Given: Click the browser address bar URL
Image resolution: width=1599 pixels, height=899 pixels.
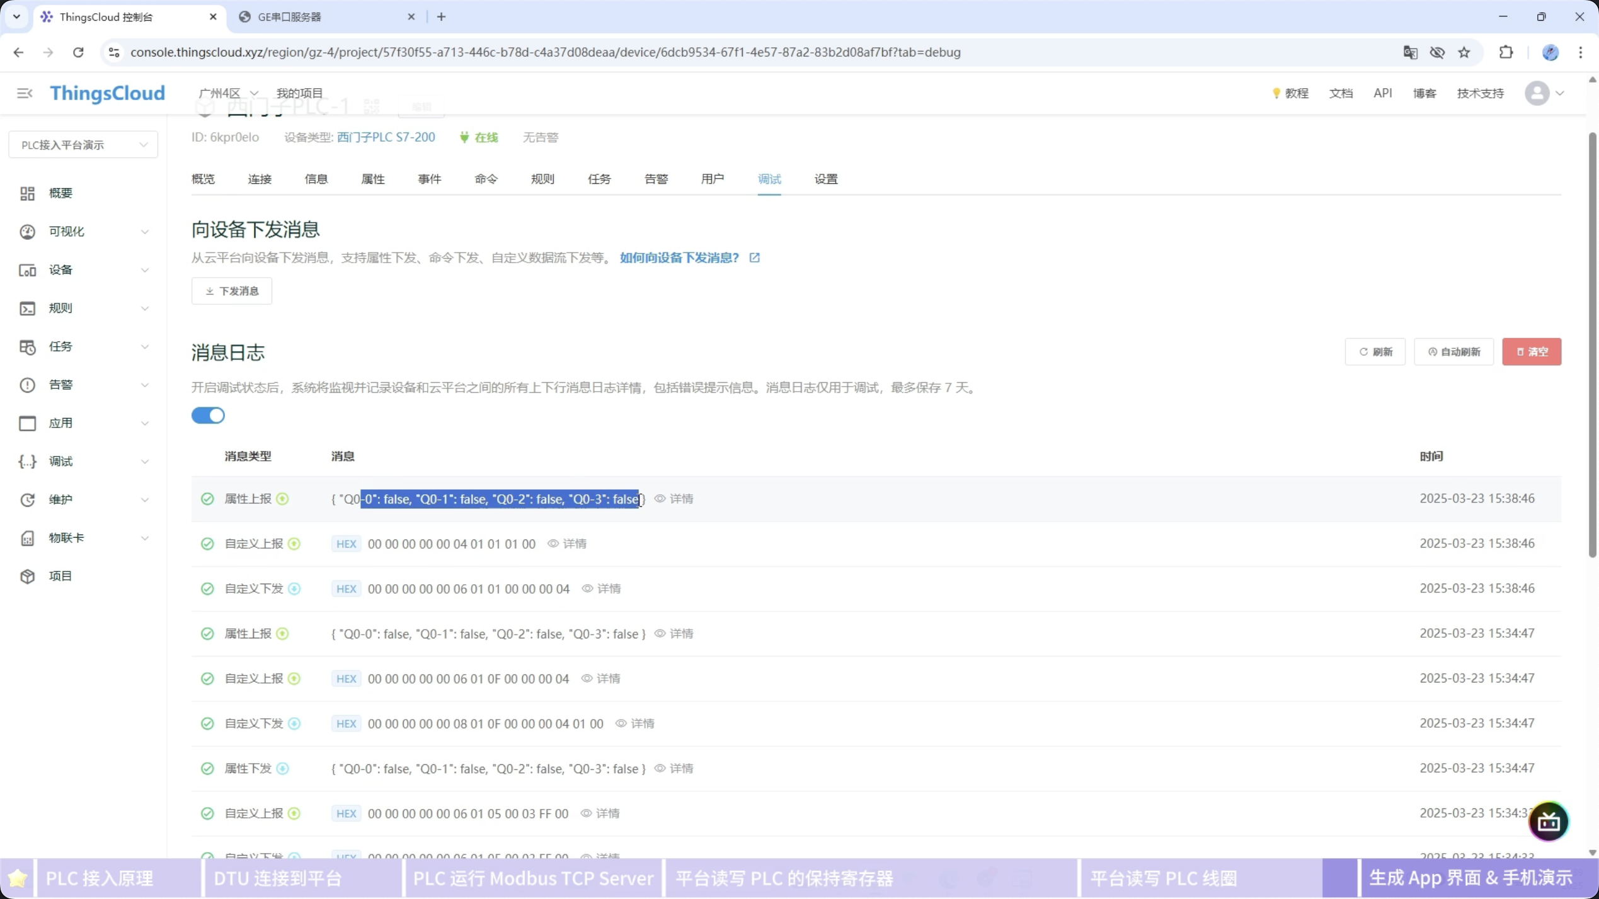Looking at the screenshot, I should 545,52.
